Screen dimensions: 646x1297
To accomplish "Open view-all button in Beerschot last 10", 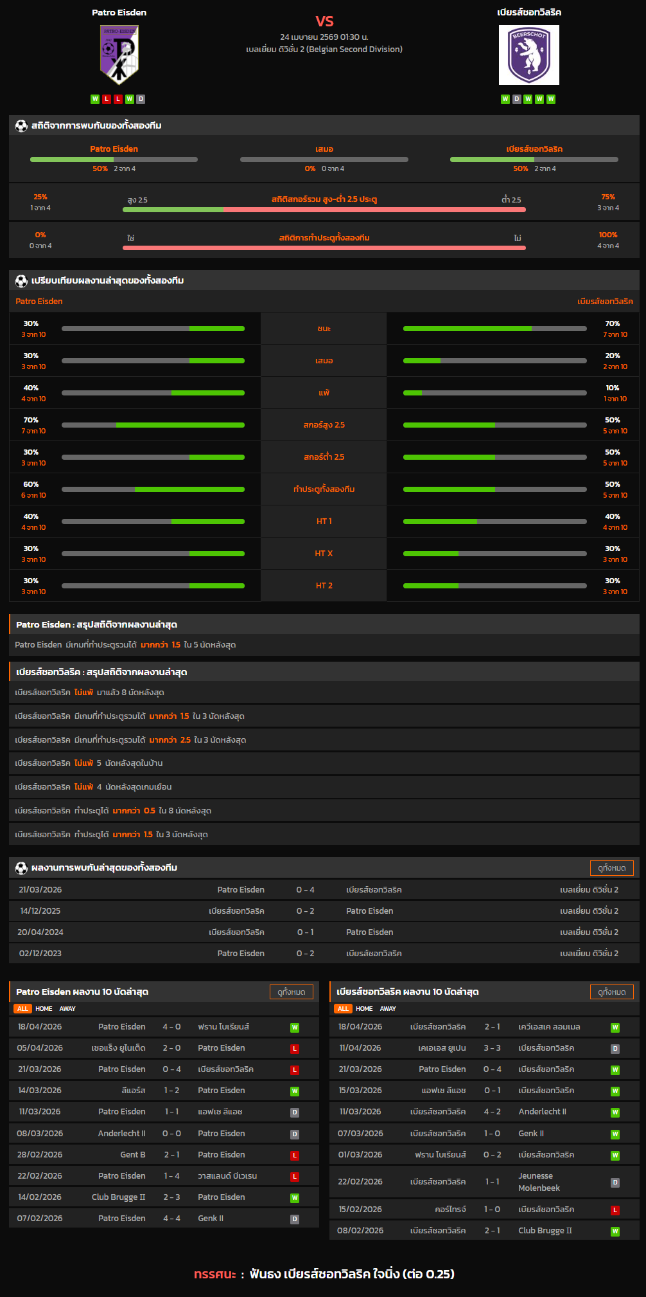I will [611, 992].
